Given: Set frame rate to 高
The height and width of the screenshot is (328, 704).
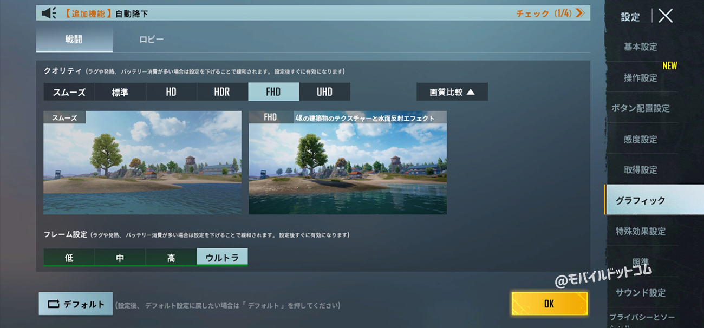Looking at the screenshot, I should click(x=171, y=258).
